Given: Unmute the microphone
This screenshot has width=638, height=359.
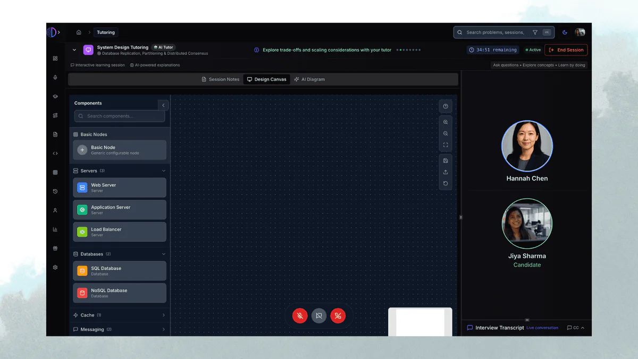Looking at the screenshot, I should [x=300, y=315].
